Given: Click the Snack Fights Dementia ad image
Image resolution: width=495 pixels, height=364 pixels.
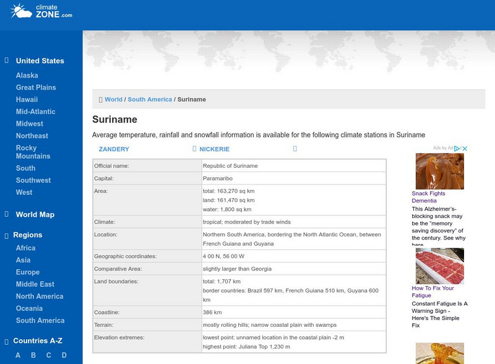Looking at the screenshot, I should click(439, 171).
